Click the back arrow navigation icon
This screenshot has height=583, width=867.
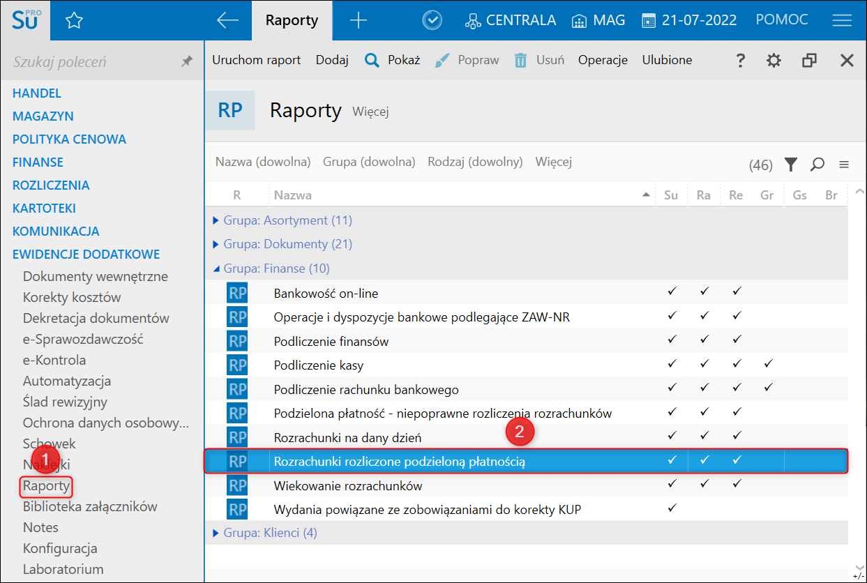(227, 20)
